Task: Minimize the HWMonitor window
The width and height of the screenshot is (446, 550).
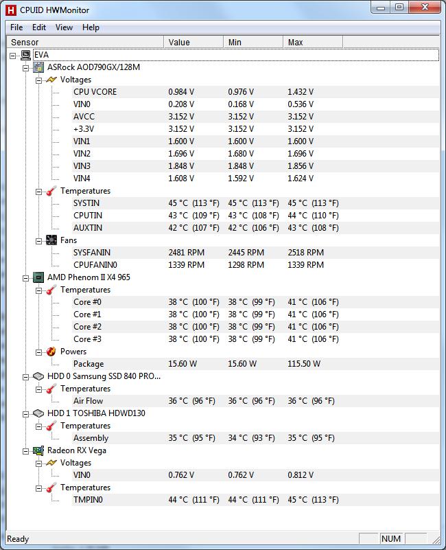Action: point(381,7)
